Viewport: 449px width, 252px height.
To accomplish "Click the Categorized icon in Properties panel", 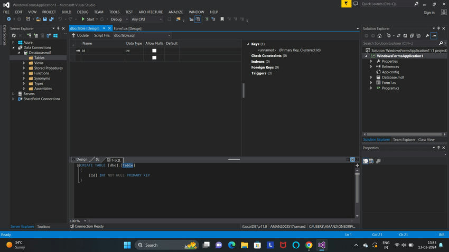I will [x=366, y=161].
